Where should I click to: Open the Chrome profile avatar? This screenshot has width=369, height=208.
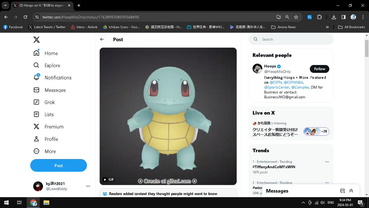(x=353, y=17)
